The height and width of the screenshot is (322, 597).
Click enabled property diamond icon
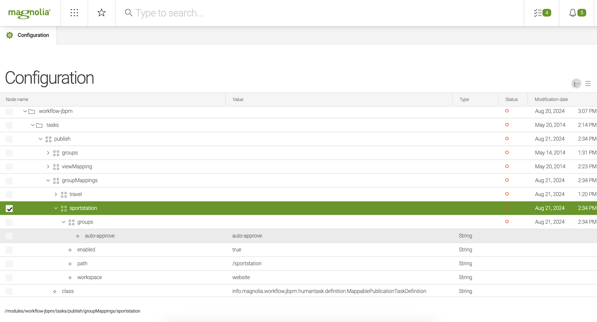click(x=70, y=250)
